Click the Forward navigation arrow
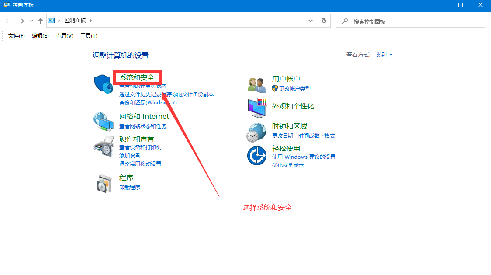This screenshot has width=491, height=275. coord(21,21)
